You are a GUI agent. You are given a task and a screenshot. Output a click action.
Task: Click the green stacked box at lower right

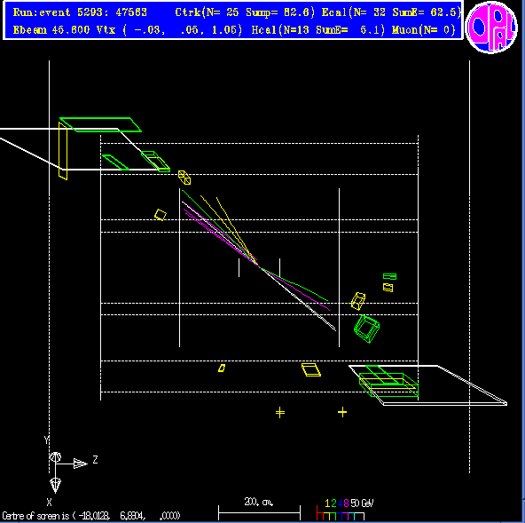(388, 382)
